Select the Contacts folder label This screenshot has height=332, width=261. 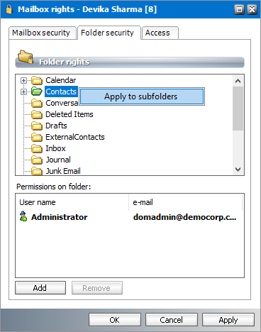[x=61, y=92]
